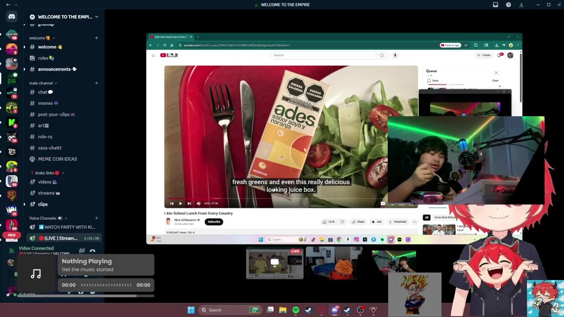Seek within the music widget progress bar
The width and height of the screenshot is (564, 317).
[x=106, y=285]
